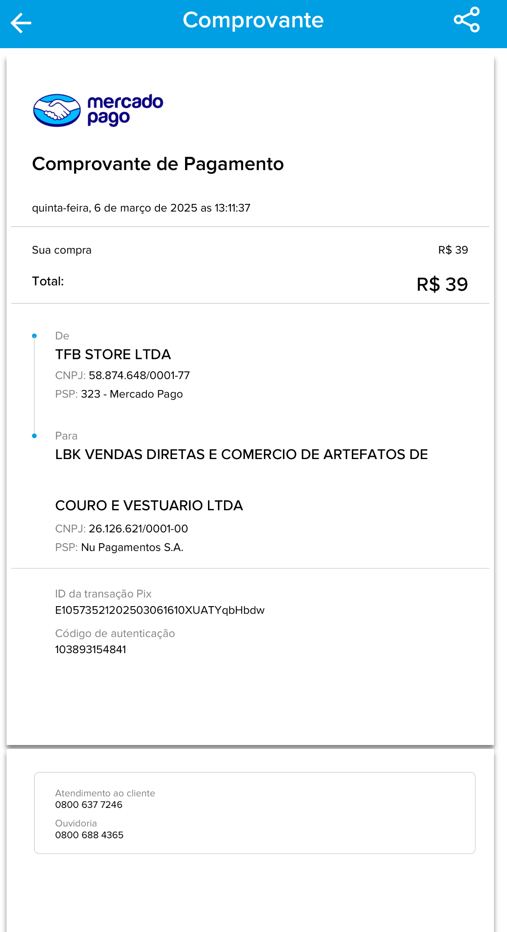Click recipient CNPJ 26.126.621/0001-00
507x932 pixels.
(x=138, y=528)
